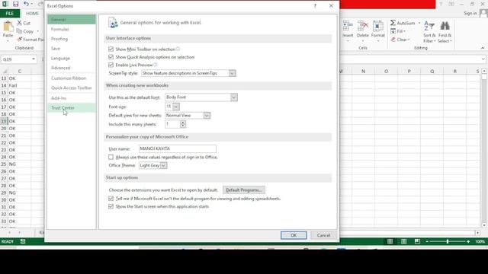Click the vertical scrollbar down arrow
This screenshot has width=488, height=274.
484,225
